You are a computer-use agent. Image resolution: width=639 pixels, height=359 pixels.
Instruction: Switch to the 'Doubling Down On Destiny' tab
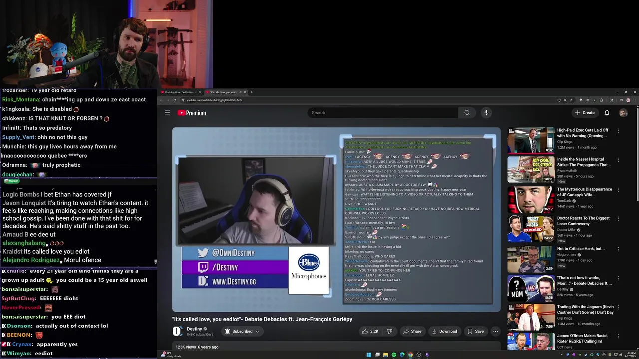[180, 92]
